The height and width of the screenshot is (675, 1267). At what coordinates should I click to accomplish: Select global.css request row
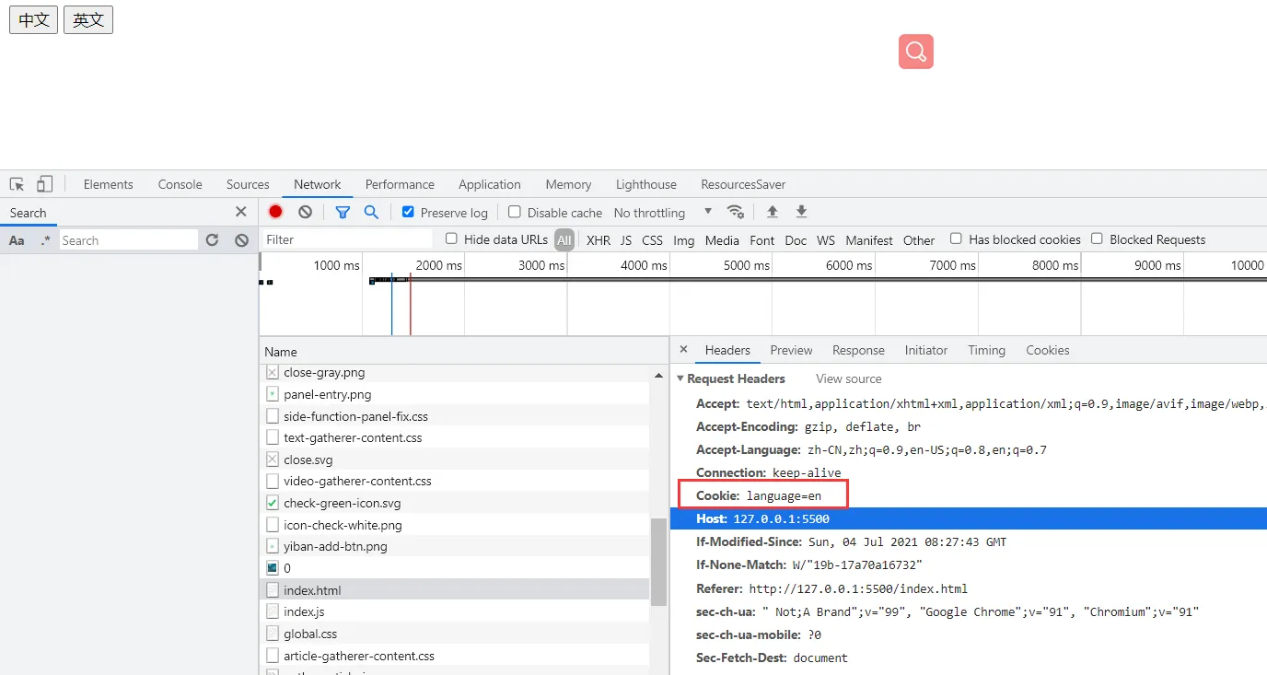[455, 634]
